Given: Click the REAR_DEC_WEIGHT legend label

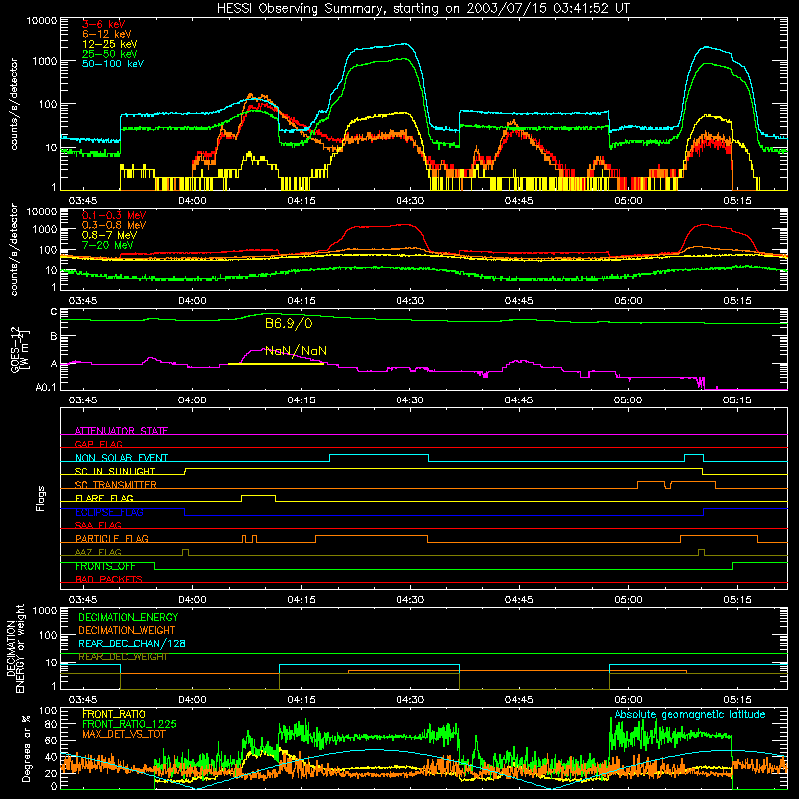Looking at the screenshot, I should click(123, 657).
